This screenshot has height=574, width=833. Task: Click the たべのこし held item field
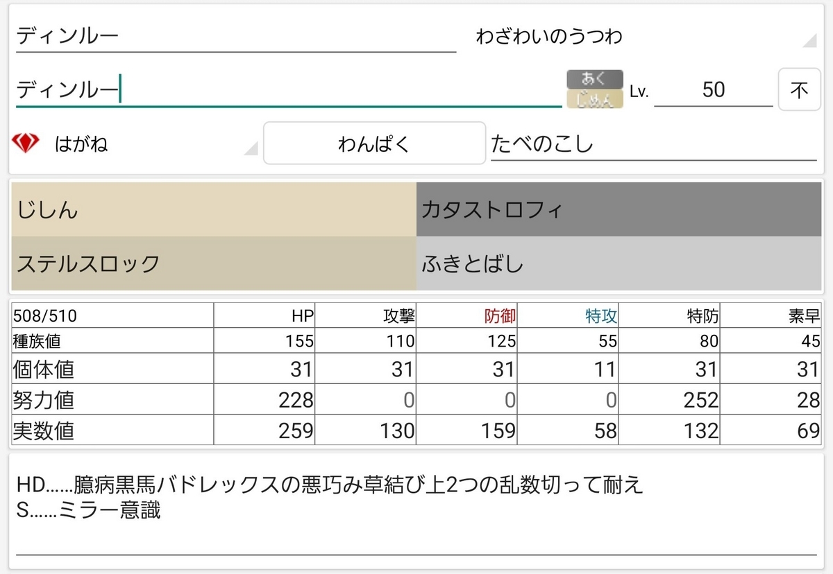tap(653, 144)
